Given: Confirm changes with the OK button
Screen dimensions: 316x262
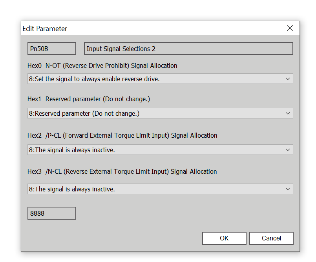Looking at the screenshot, I should [x=224, y=238].
